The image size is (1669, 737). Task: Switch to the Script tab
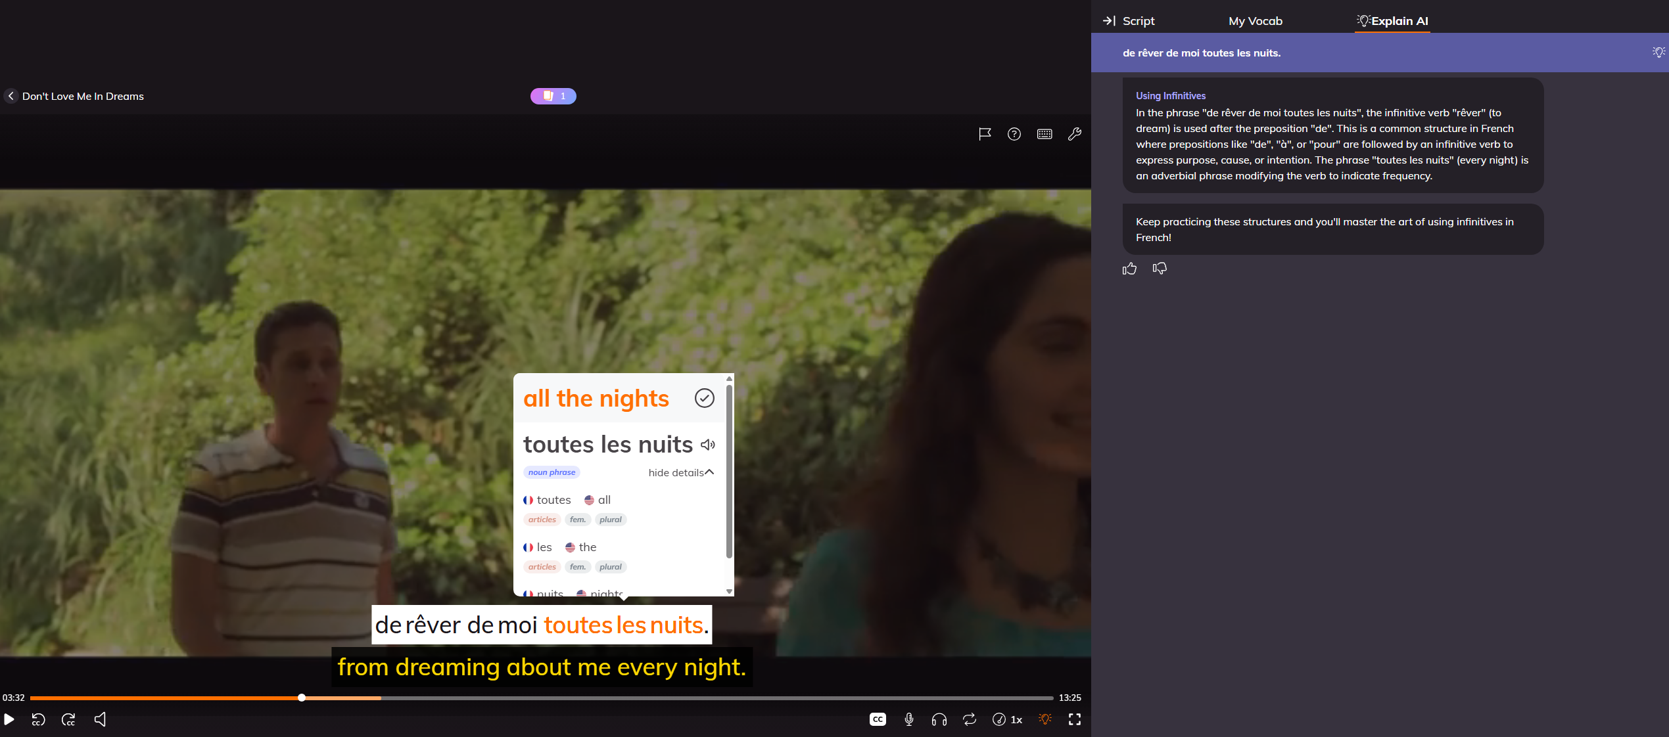coord(1139,21)
